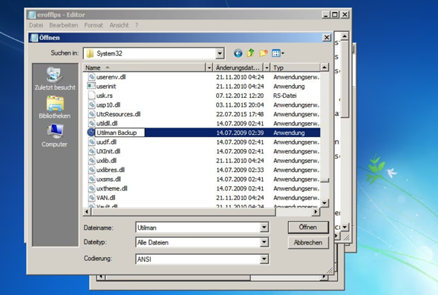Click the Abbrechen button
Viewport: 438px width, 295px height.
point(308,242)
